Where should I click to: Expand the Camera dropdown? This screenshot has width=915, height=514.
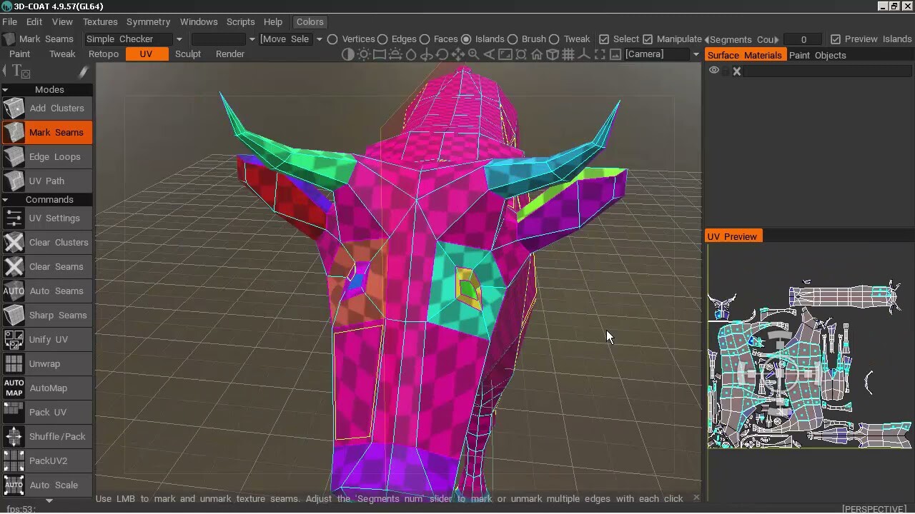point(695,54)
